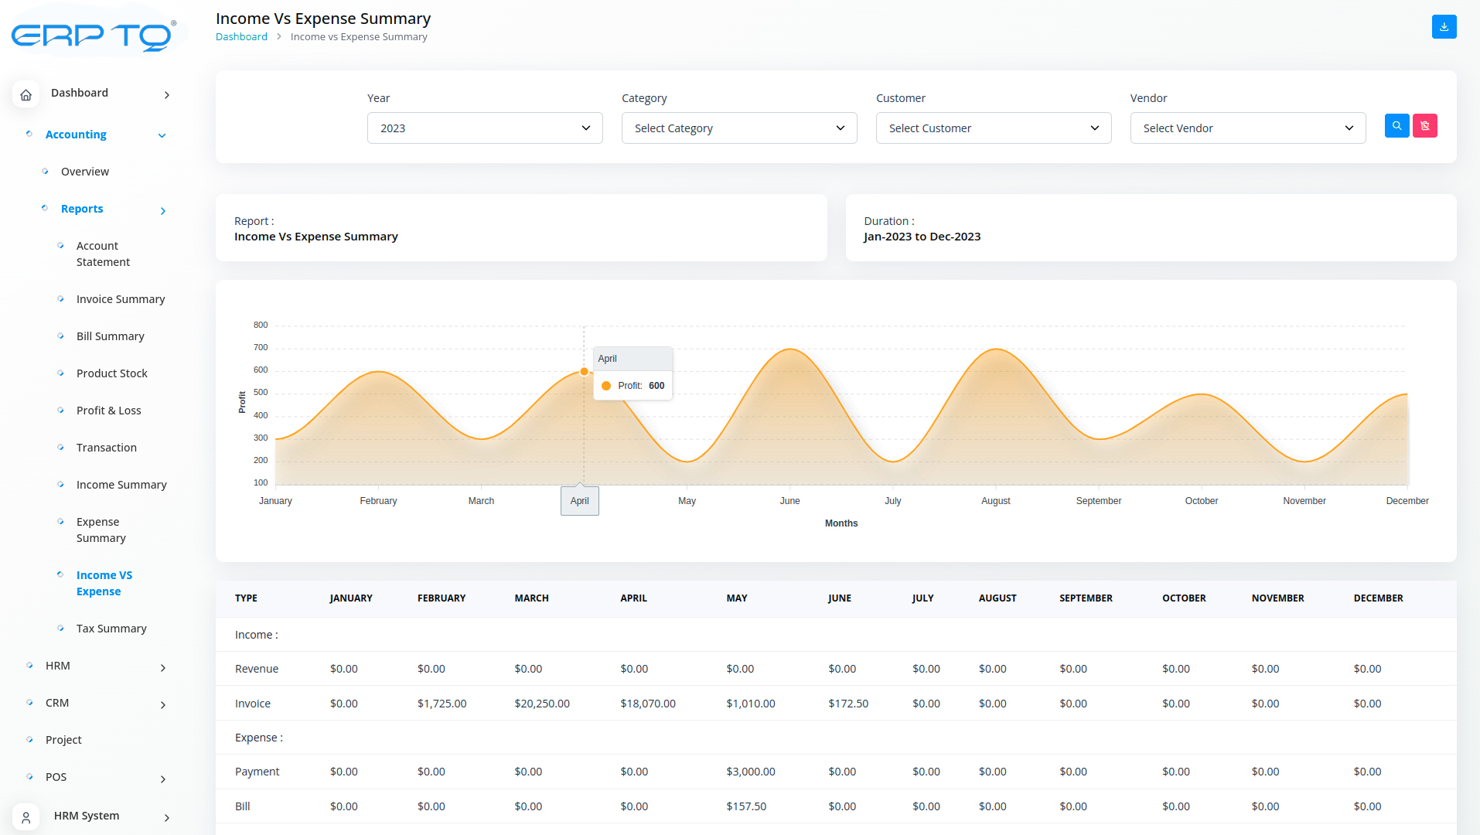Collapse the Accounting menu section
This screenshot has height=835, width=1480.
[162, 135]
